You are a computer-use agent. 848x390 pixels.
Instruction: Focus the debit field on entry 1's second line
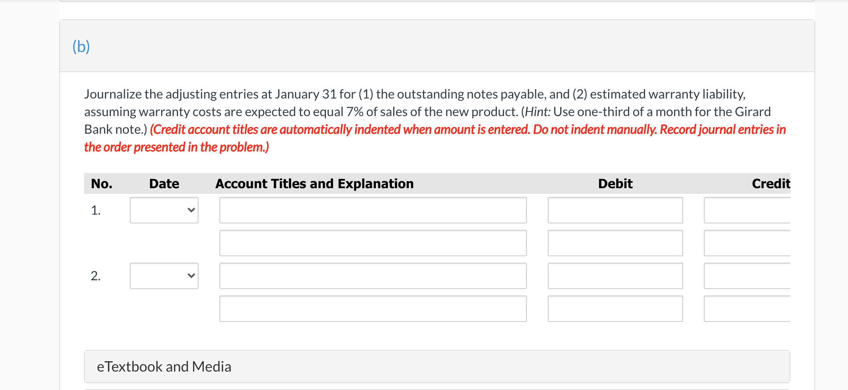point(615,243)
